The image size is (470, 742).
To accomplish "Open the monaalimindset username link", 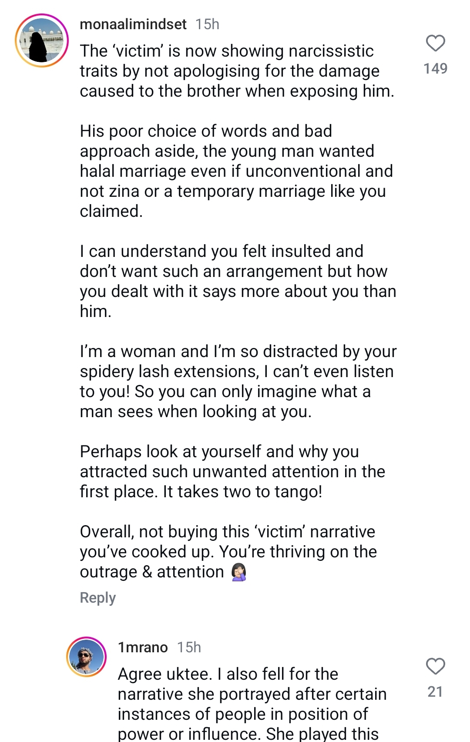I will coord(133,24).
